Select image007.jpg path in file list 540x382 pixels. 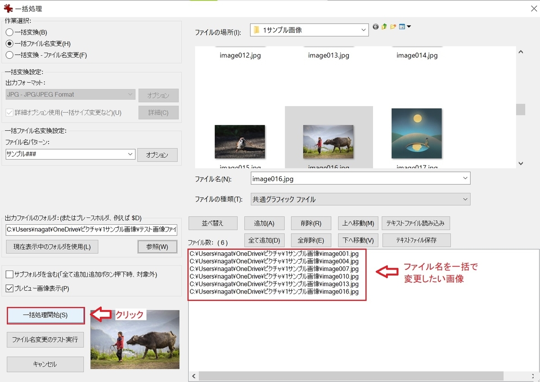point(274,269)
